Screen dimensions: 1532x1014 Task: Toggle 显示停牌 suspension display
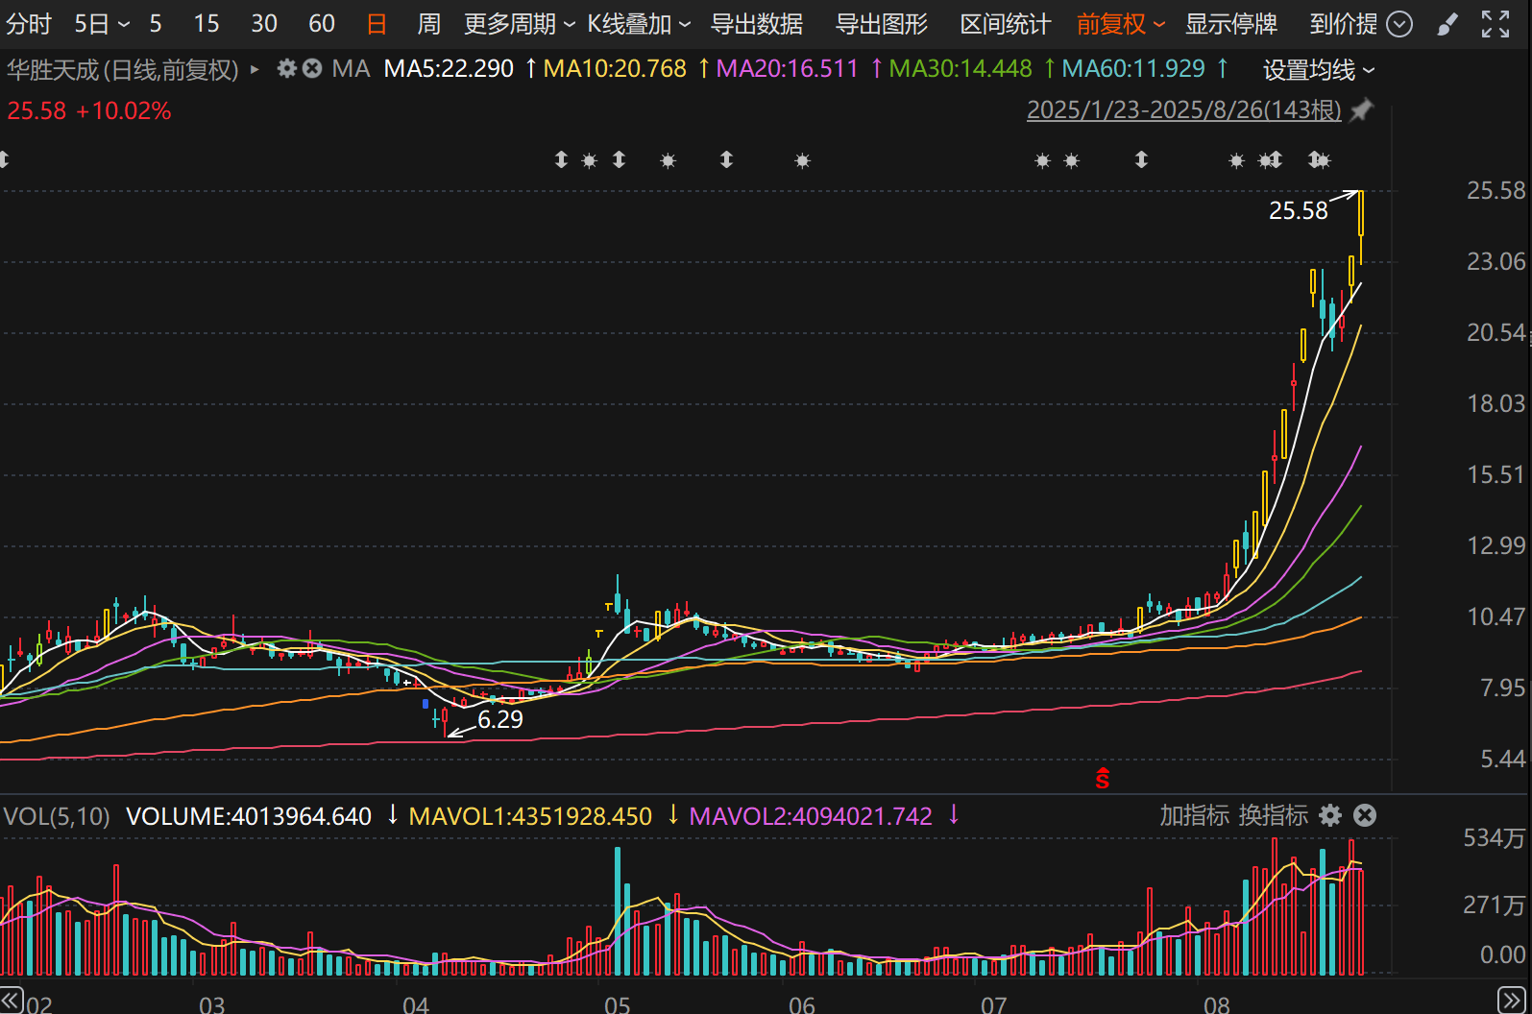(1230, 24)
